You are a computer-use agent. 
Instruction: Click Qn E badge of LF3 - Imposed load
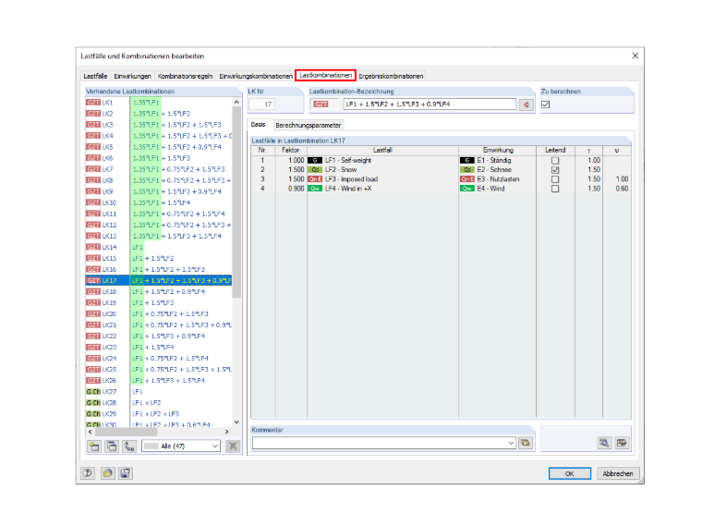pos(315,179)
